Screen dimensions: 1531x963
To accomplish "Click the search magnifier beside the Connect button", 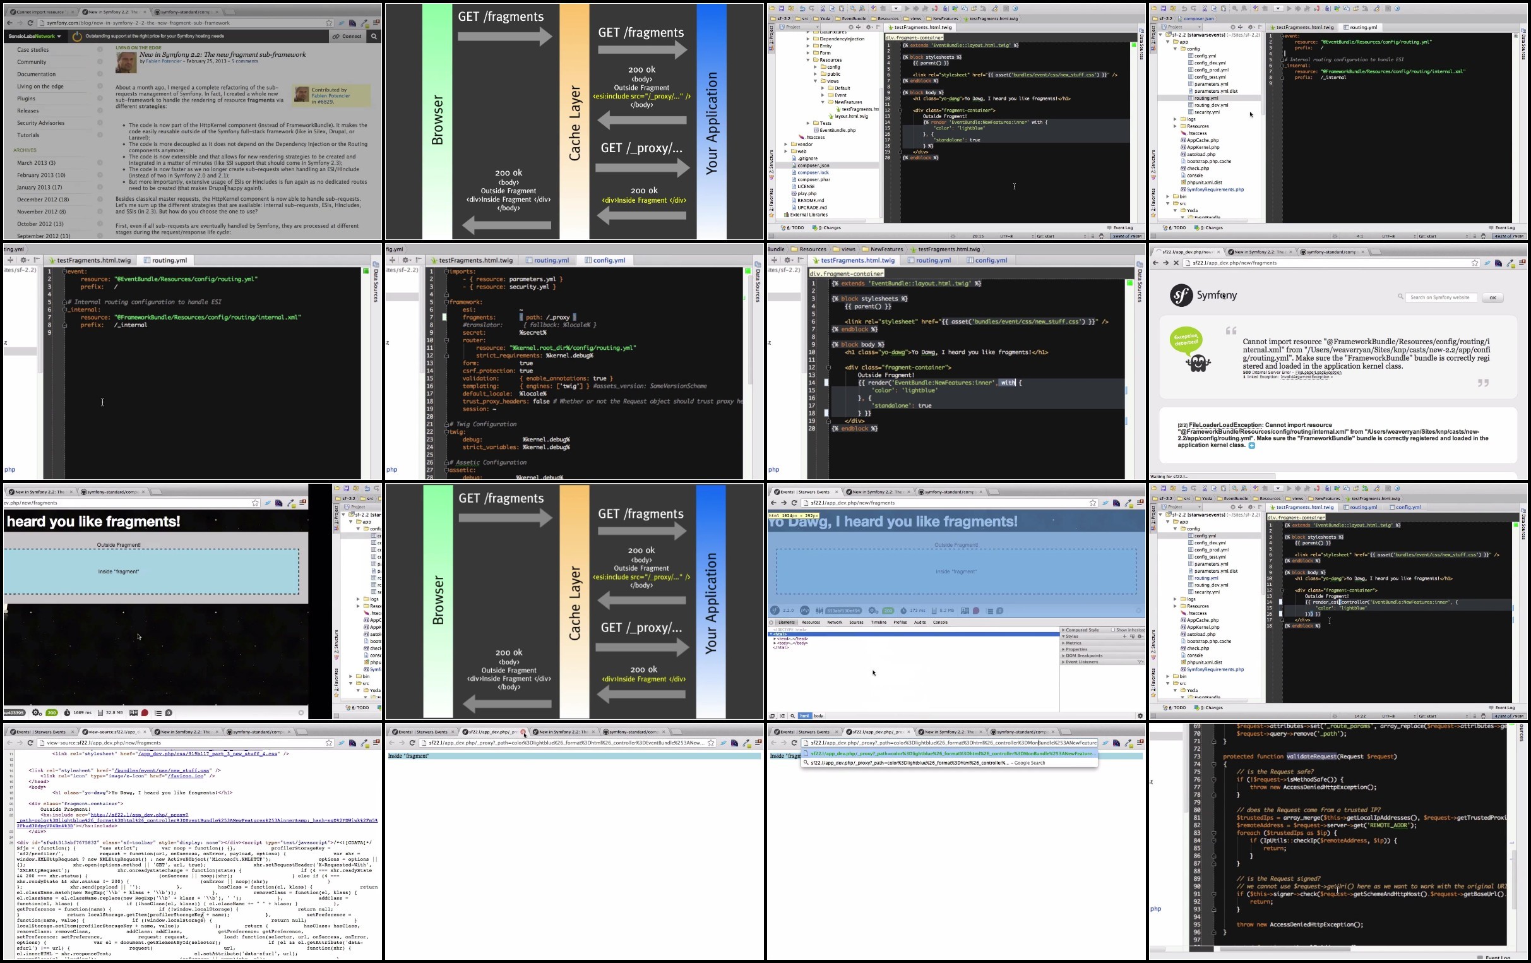I will [x=374, y=36].
